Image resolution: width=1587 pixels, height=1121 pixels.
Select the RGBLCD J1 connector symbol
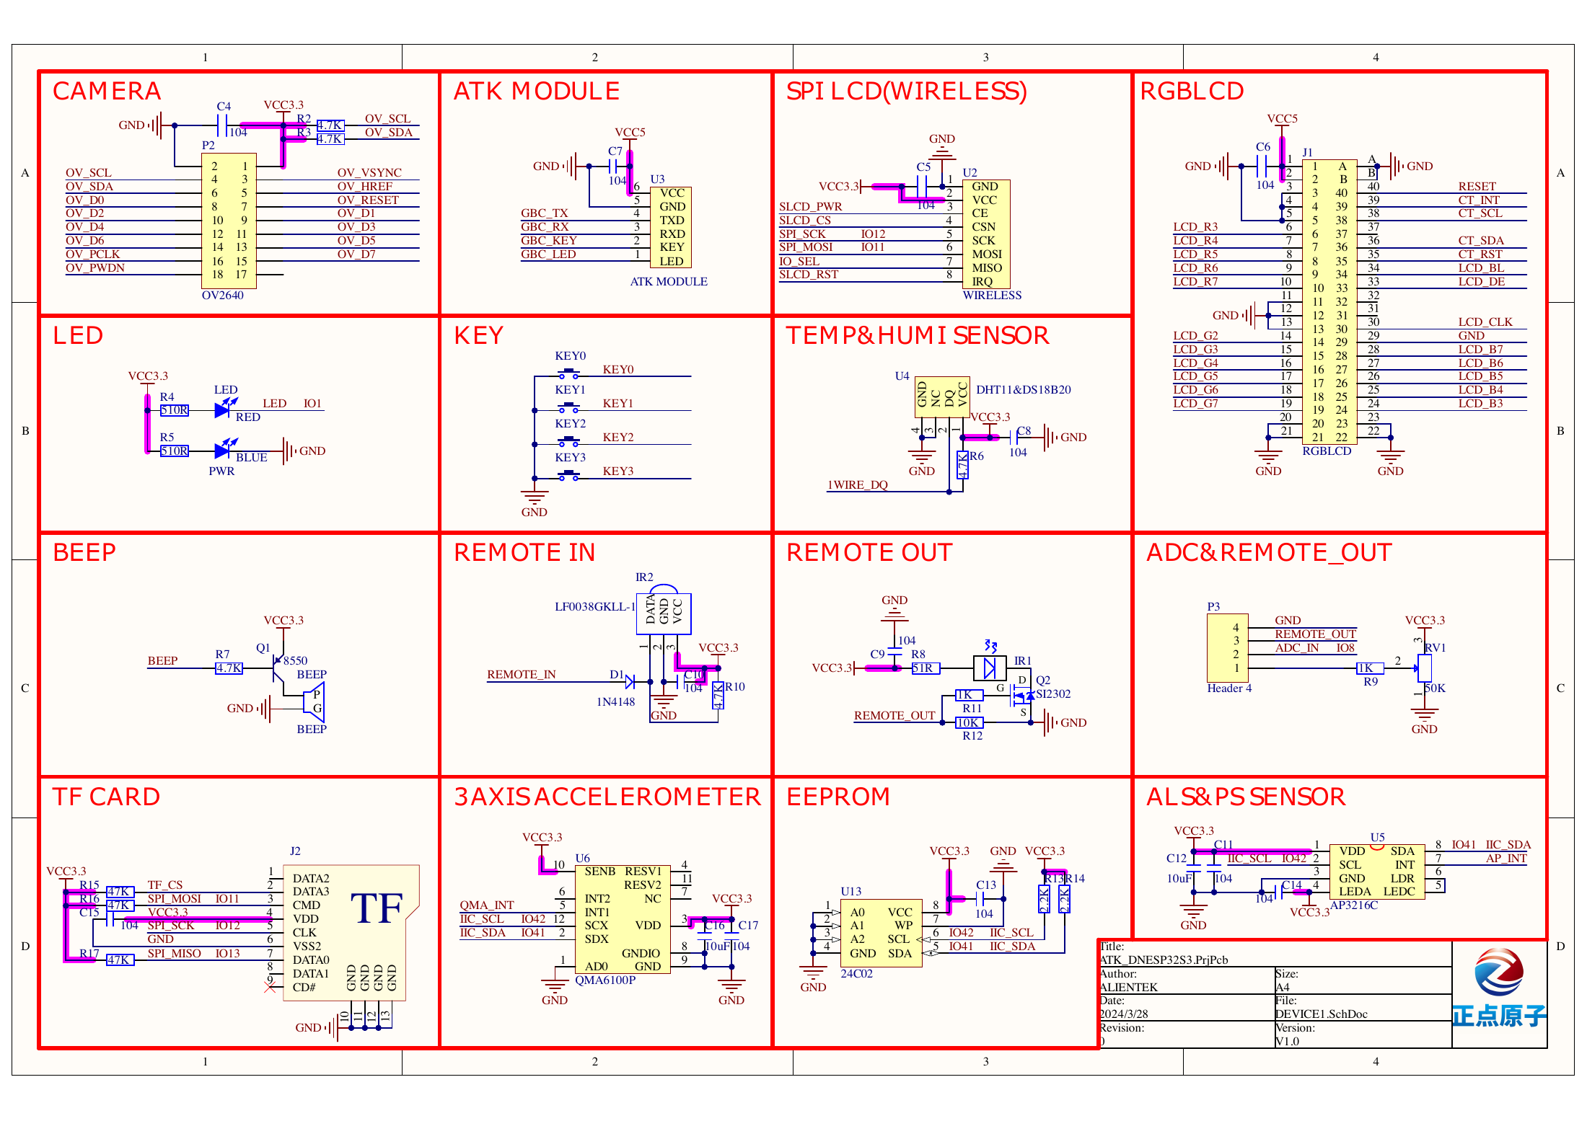click(x=1329, y=302)
